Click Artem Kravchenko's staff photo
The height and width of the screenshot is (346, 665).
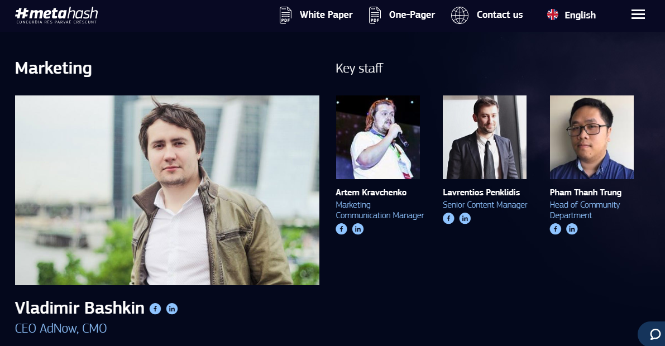pos(378,137)
